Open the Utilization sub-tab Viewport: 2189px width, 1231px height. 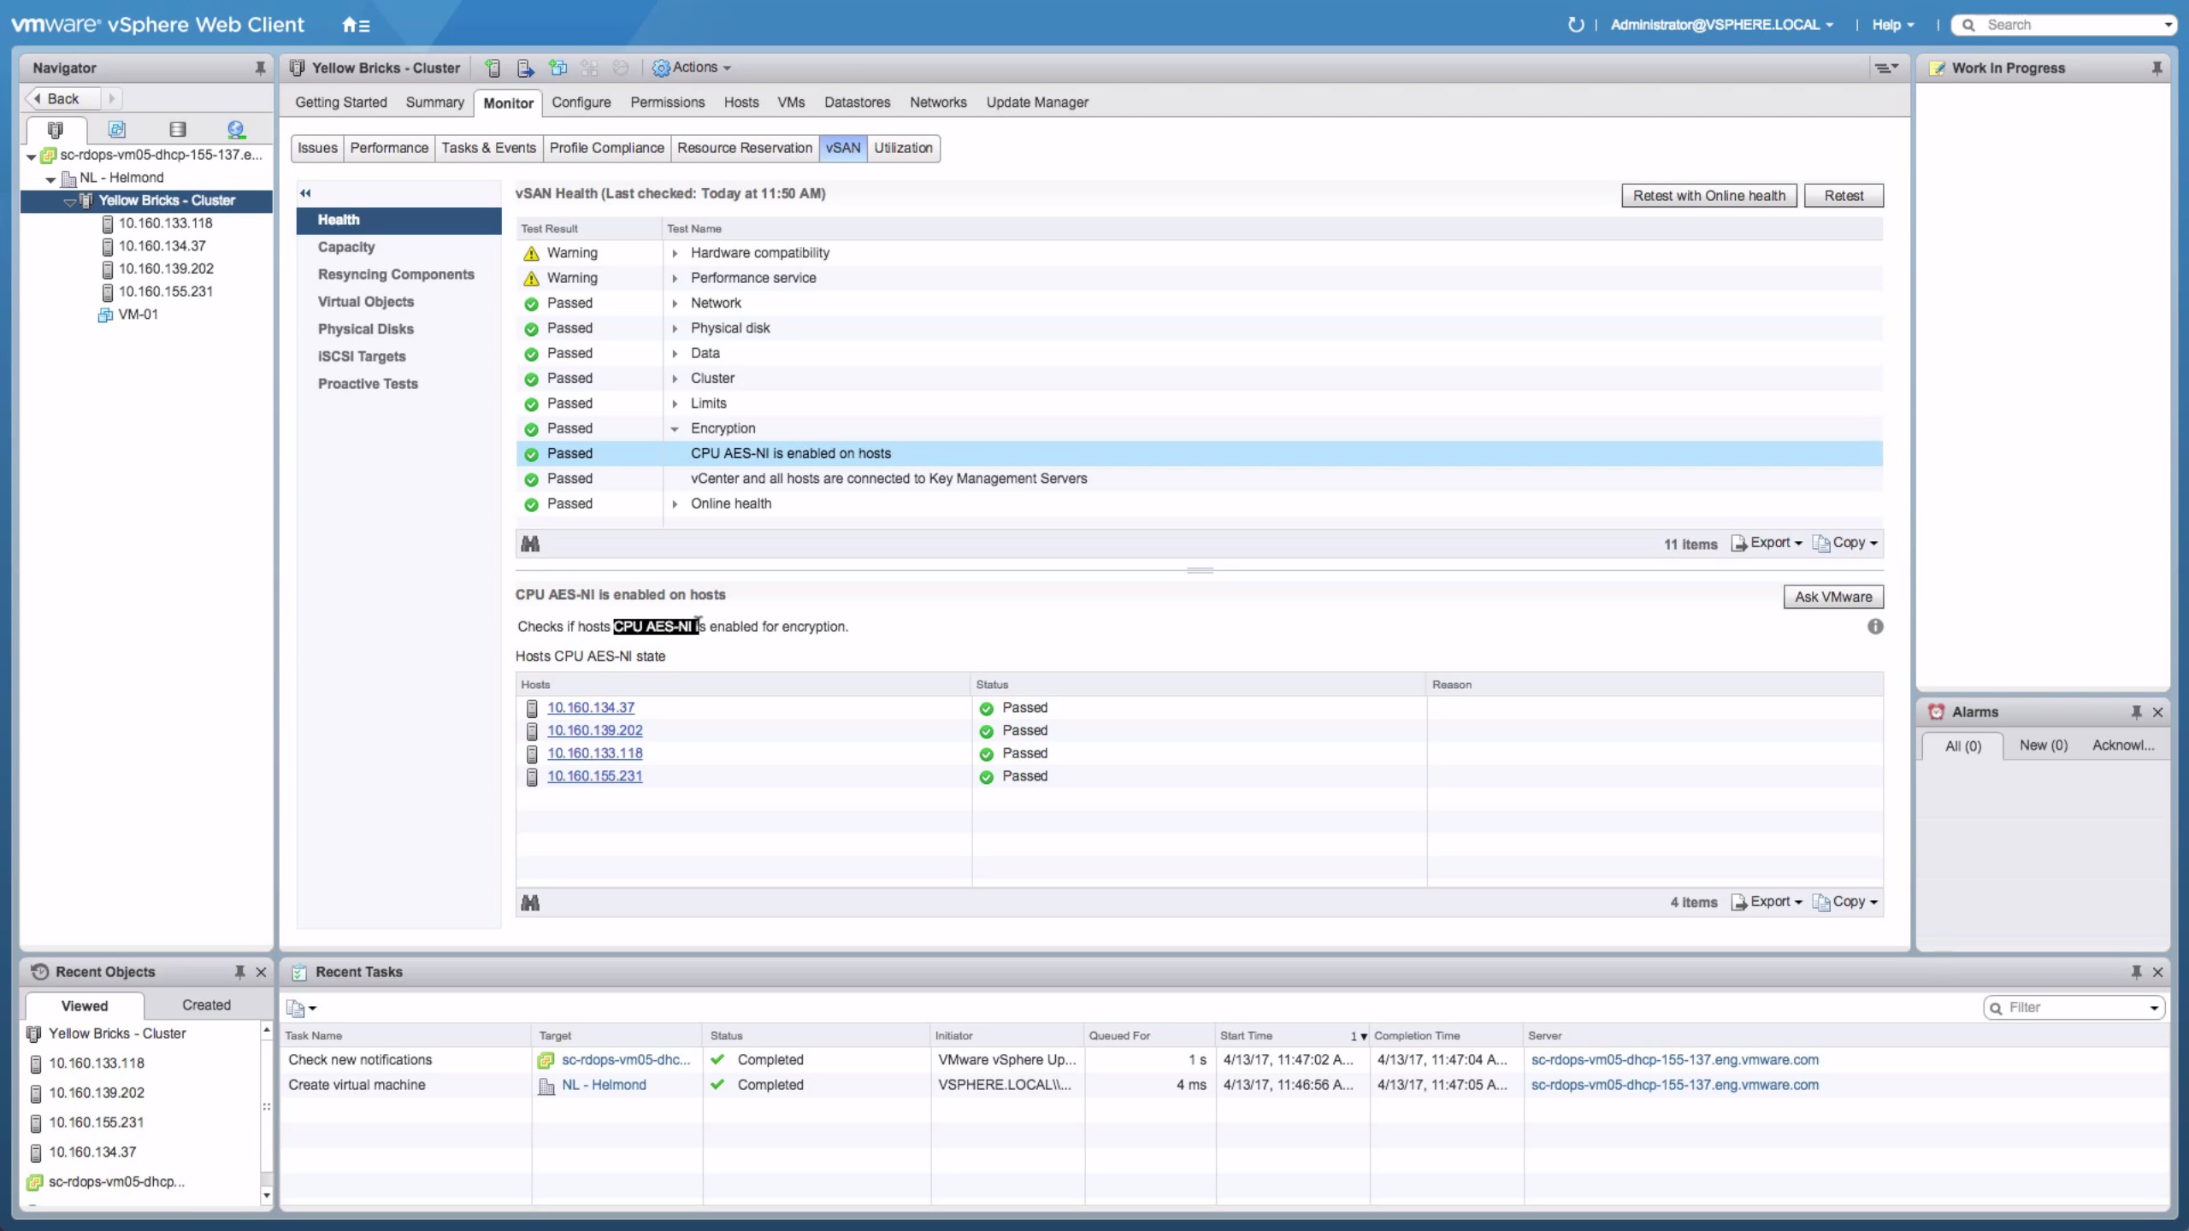pyautogui.click(x=903, y=148)
